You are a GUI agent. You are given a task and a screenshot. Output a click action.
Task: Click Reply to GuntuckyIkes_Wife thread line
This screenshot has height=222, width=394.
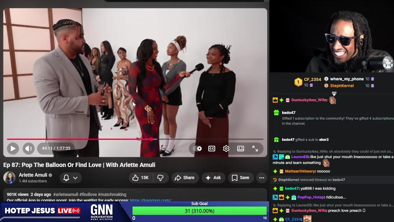pyautogui.click(x=333, y=152)
